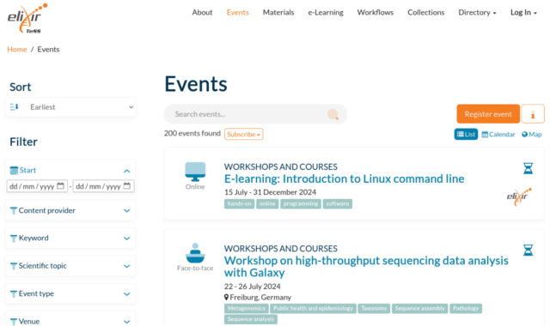
Task: Click the search magnifier icon
Action: coord(333,114)
